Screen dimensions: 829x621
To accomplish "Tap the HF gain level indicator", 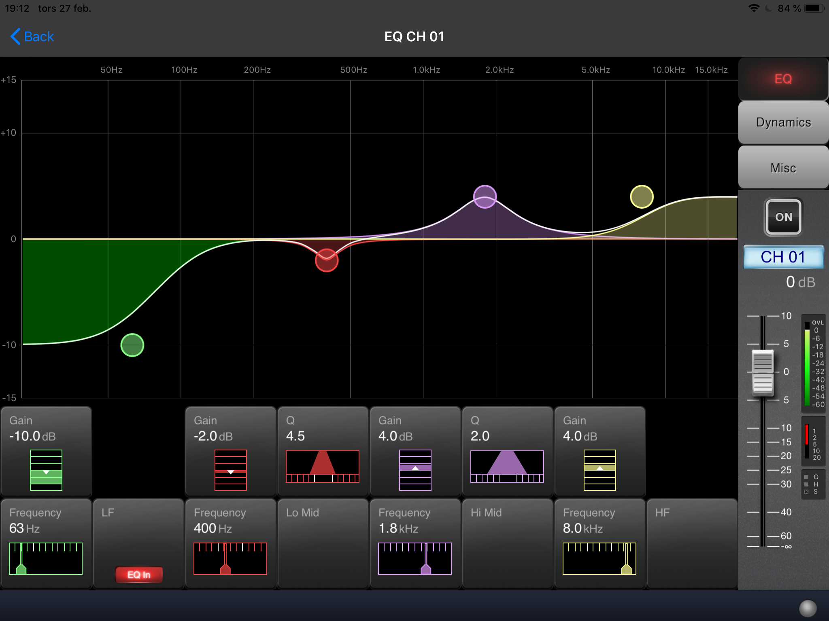I will tap(599, 470).
